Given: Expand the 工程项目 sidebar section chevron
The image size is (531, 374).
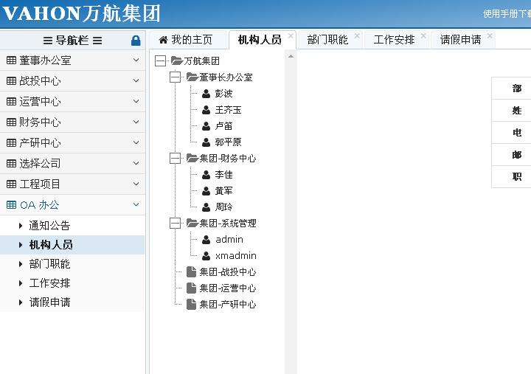Looking at the screenshot, I should pyautogui.click(x=136, y=184).
